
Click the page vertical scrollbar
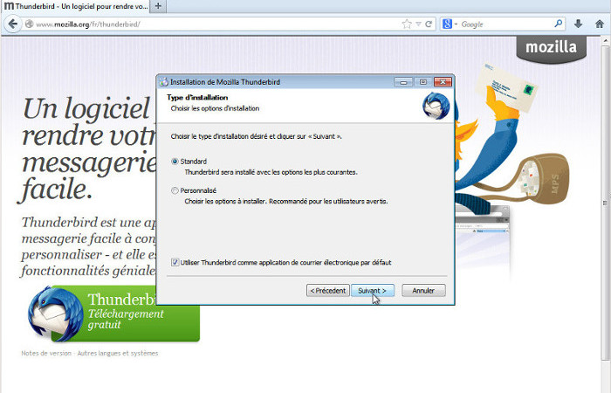607,203
